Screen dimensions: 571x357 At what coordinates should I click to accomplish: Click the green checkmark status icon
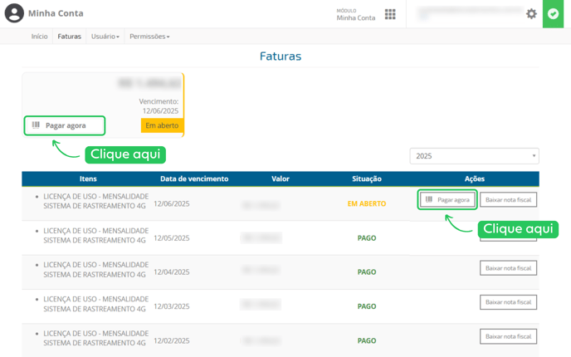point(553,14)
